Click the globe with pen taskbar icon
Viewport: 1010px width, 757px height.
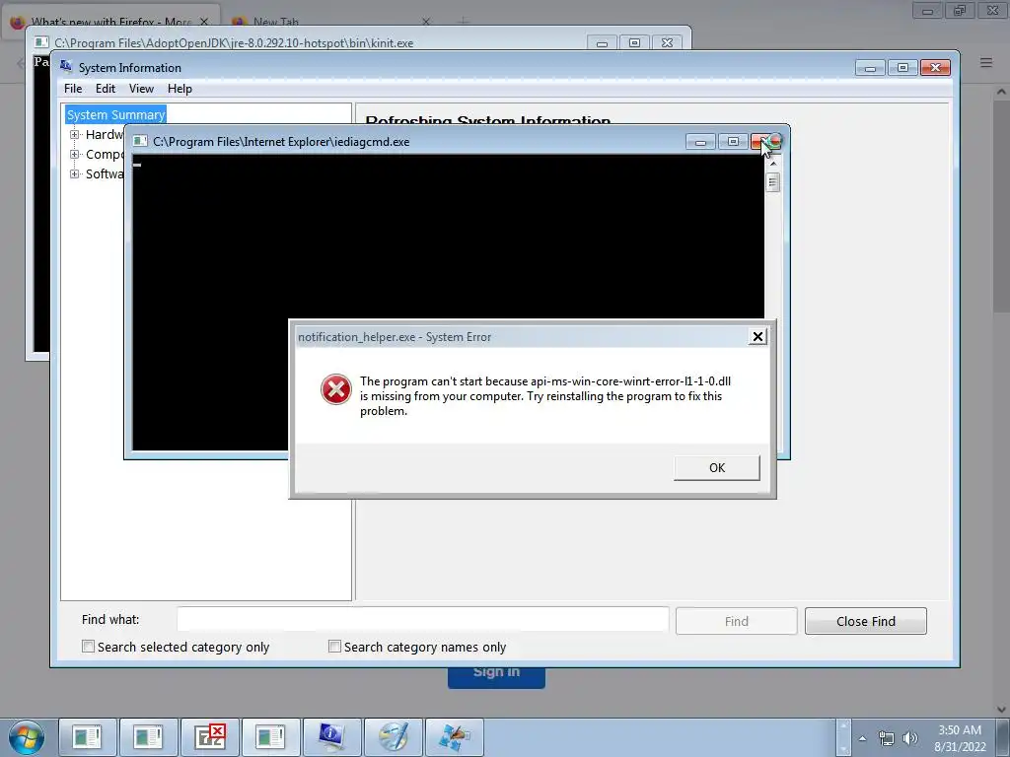[393, 737]
